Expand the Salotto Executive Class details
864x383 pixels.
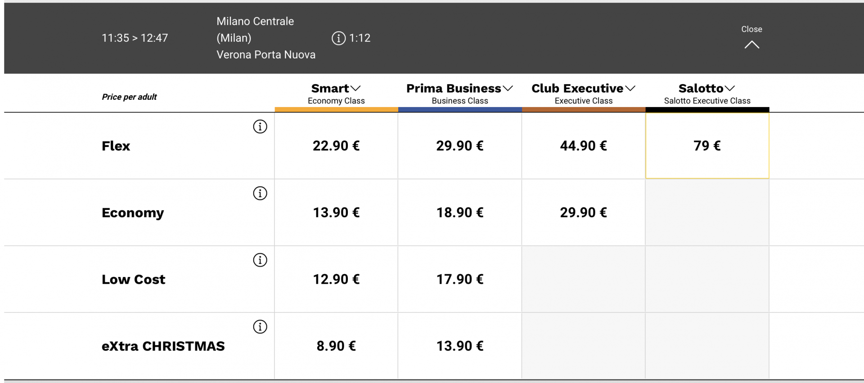[707, 94]
